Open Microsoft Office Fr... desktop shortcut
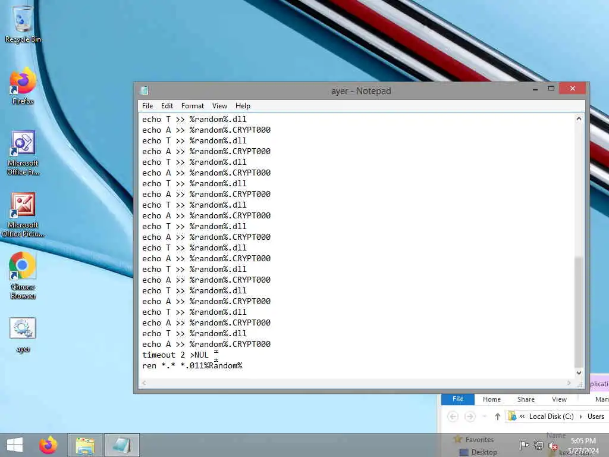Image resolution: width=609 pixels, height=457 pixels. pyautogui.click(x=23, y=152)
